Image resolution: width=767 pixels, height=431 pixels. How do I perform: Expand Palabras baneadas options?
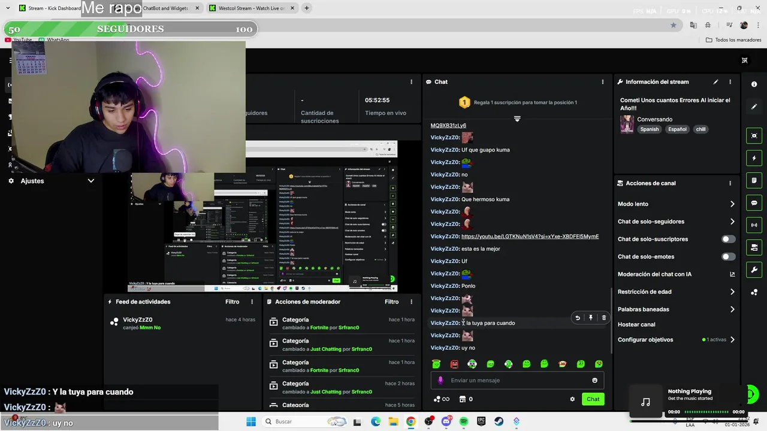click(732, 309)
